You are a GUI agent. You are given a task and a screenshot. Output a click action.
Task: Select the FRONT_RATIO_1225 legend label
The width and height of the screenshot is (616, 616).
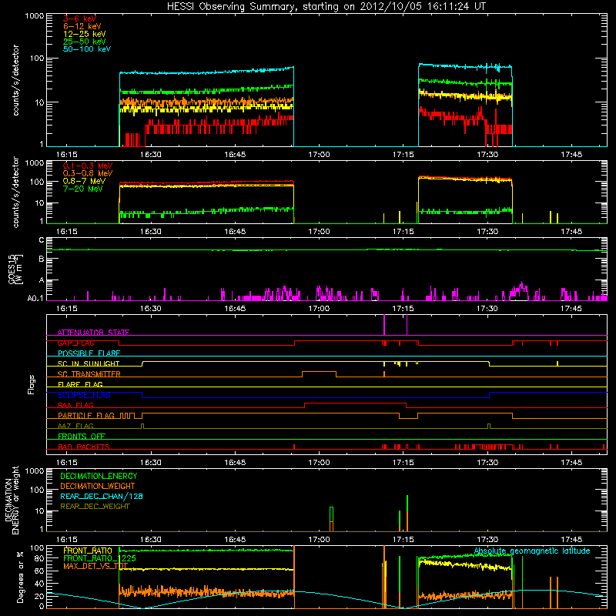(99, 558)
